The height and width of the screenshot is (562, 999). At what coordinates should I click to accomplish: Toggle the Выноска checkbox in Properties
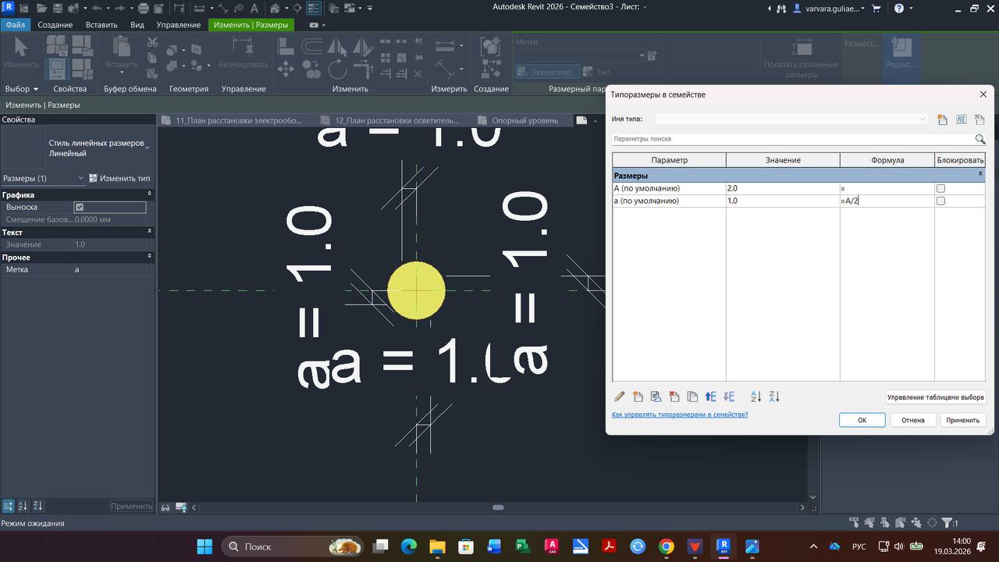point(79,207)
